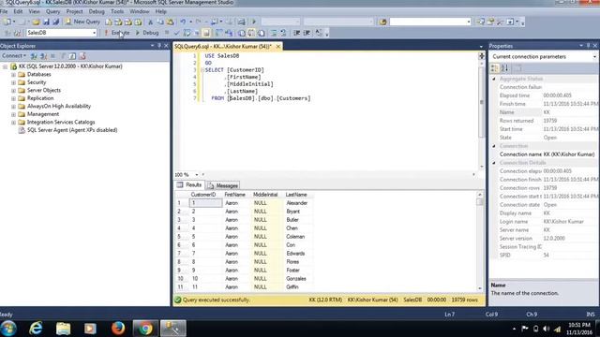Screen dimensions: 600x337
Task: Click the Open File folder icon
Action: pyautogui.click(x=37, y=22)
